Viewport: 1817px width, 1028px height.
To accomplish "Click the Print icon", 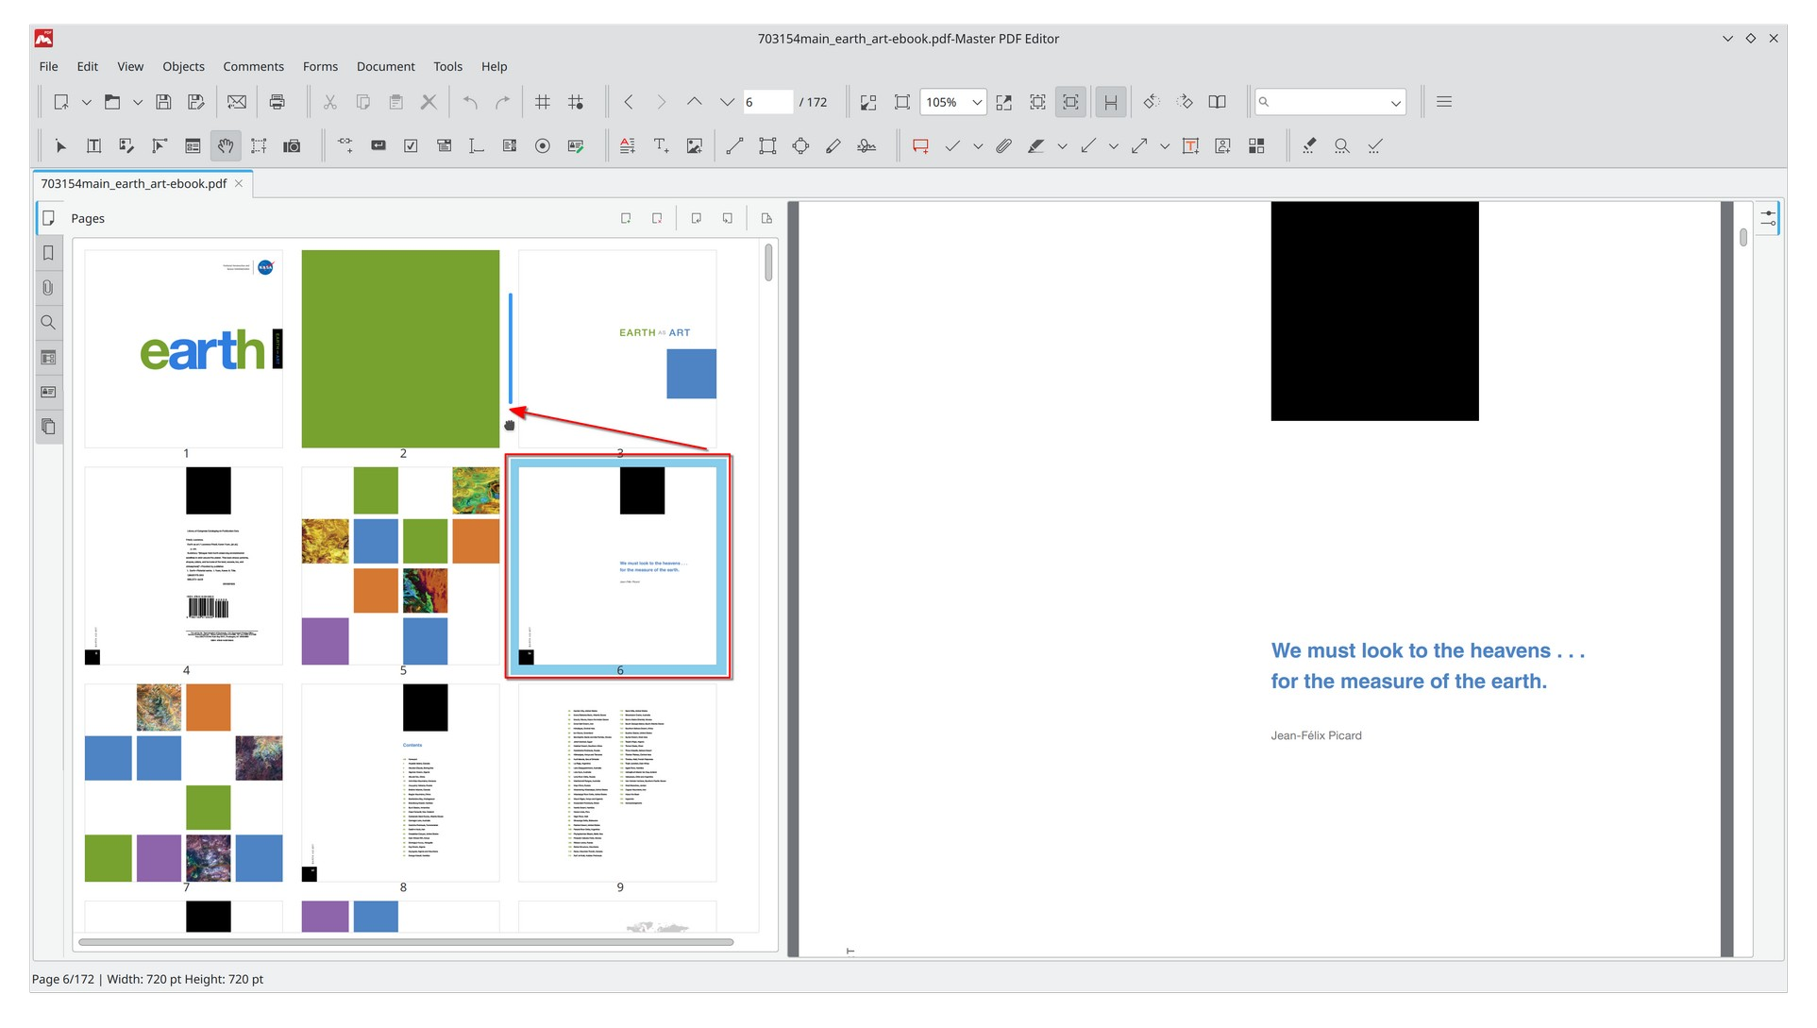I will tap(277, 102).
